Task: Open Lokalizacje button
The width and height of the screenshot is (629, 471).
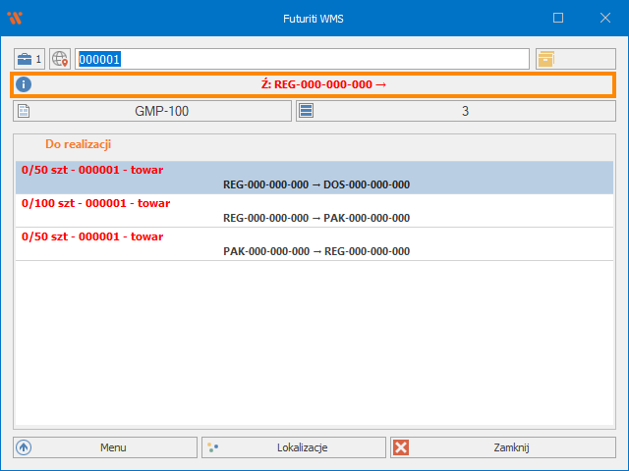Action: pos(293,447)
